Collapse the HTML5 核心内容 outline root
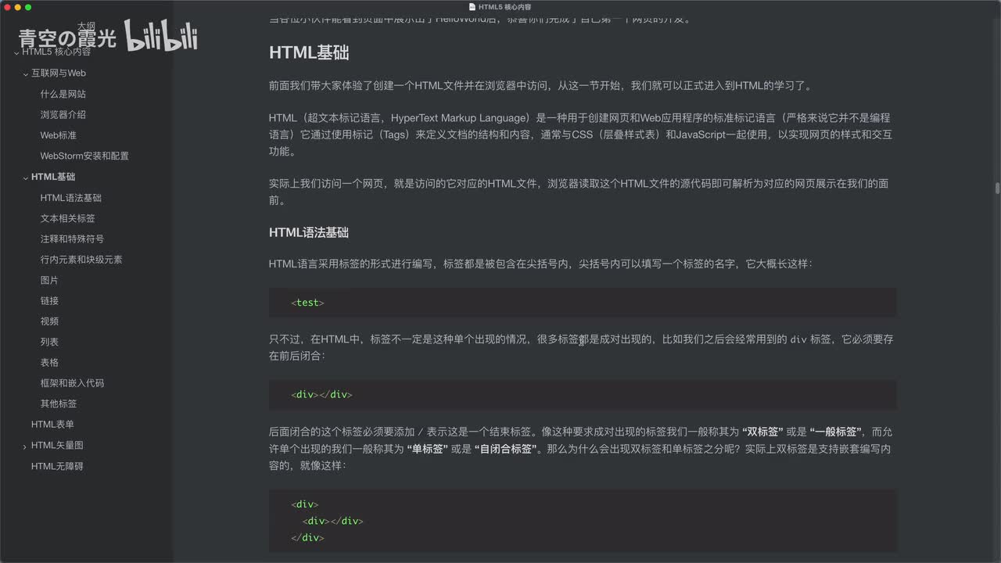The width and height of the screenshot is (1001, 563). coord(16,53)
